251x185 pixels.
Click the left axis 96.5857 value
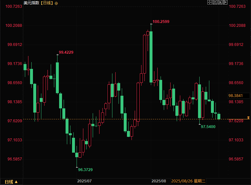pos(15,159)
